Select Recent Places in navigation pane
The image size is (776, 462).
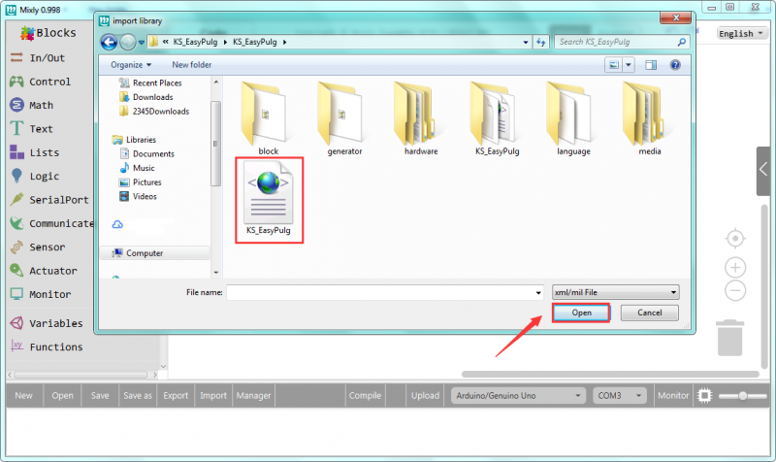[x=150, y=82]
